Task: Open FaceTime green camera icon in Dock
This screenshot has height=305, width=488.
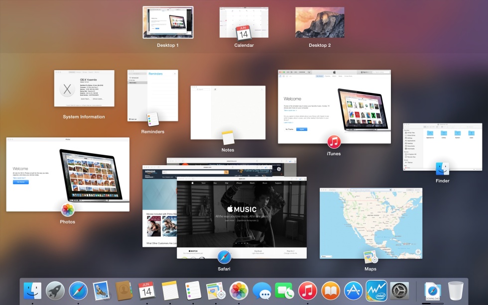Action: (284, 291)
